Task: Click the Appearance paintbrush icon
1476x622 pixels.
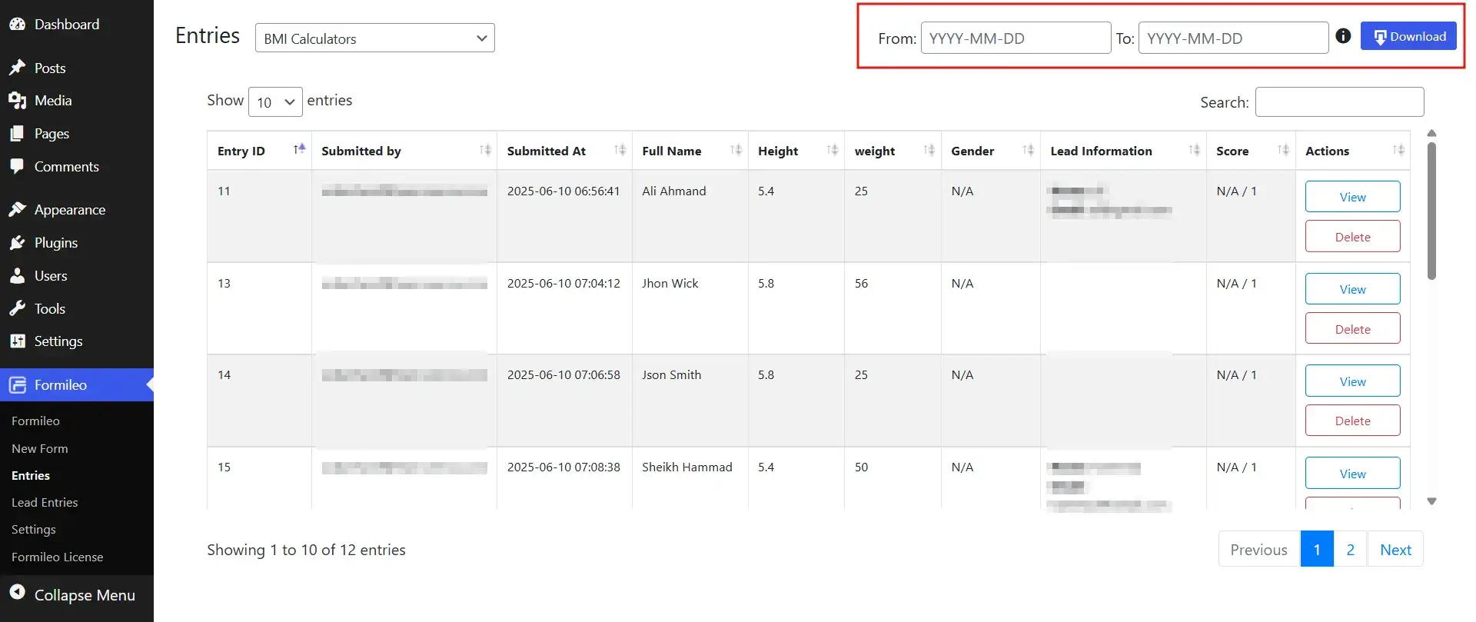Action: point(17,210)
